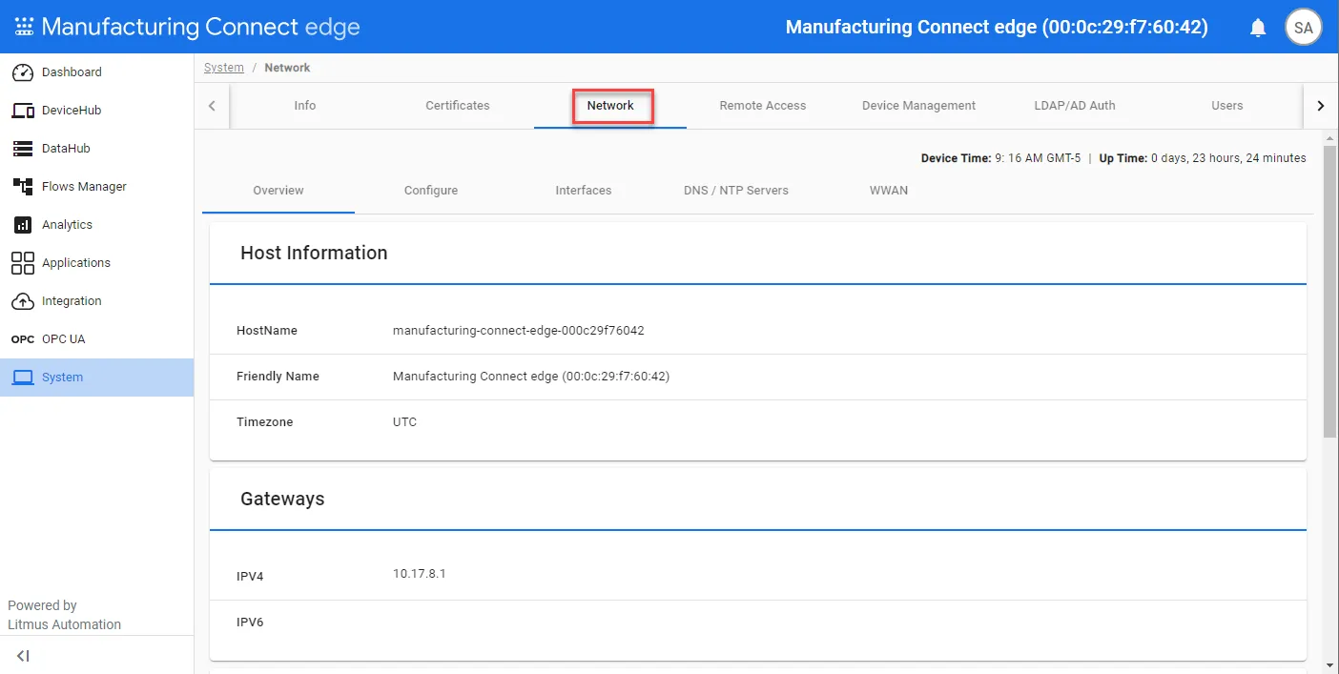Click the Flows Manager icon

pyautogui.click(x=23, y=187)
